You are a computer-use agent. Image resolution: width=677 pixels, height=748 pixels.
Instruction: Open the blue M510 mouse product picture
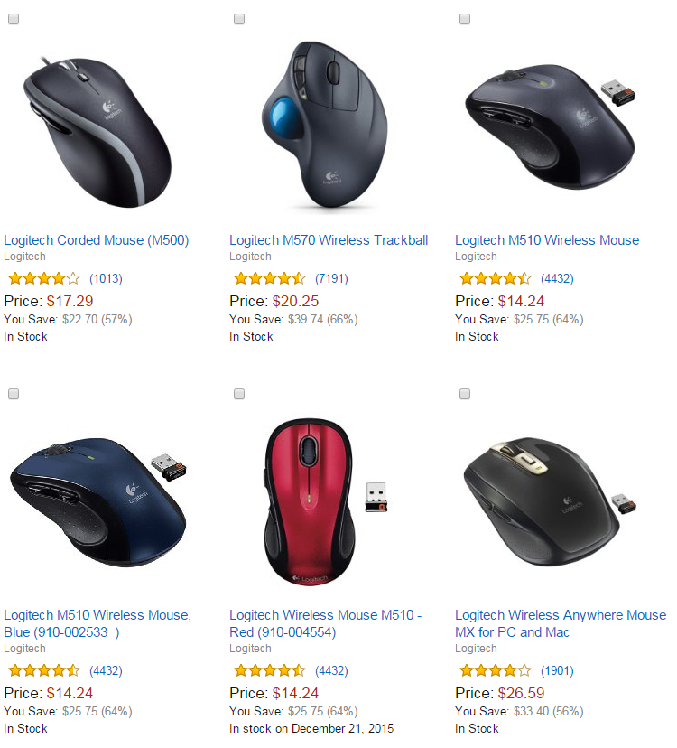[98, 502]
